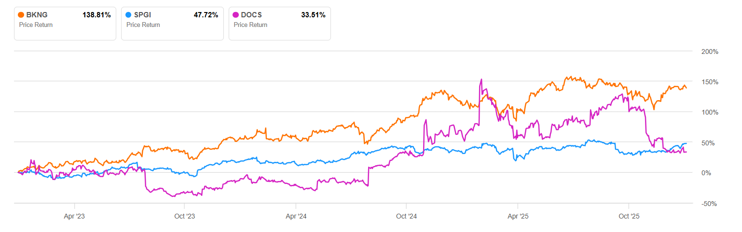Image resolution: width=742 pixels, height=232 pixels.
Task: Select the SPGI ticker label
Action: (x=142, y=15)
